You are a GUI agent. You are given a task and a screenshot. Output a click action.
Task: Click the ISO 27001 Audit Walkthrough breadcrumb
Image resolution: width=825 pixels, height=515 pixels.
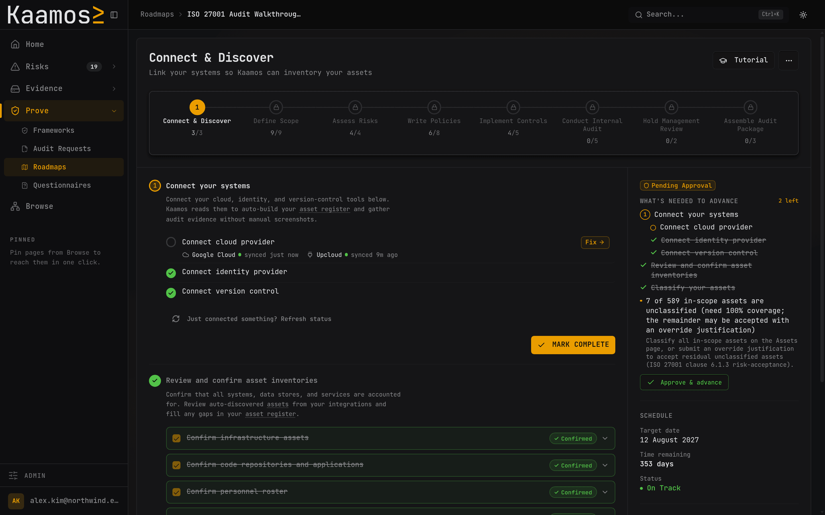[244, 14]
